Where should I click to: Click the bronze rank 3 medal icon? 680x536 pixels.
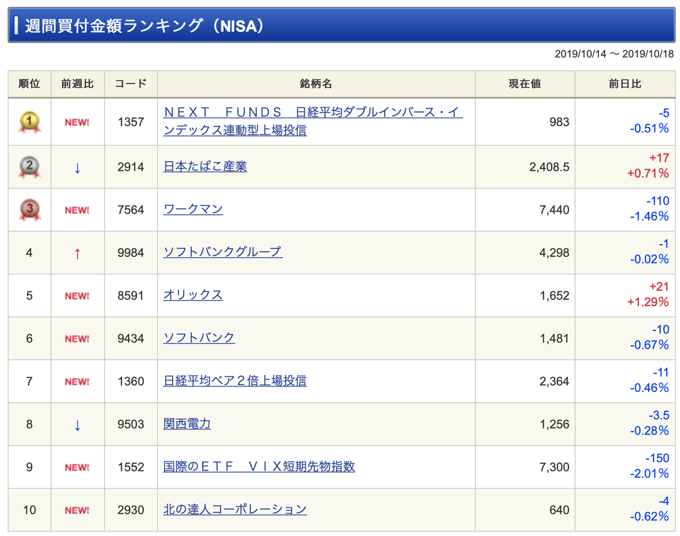[30, 210]
